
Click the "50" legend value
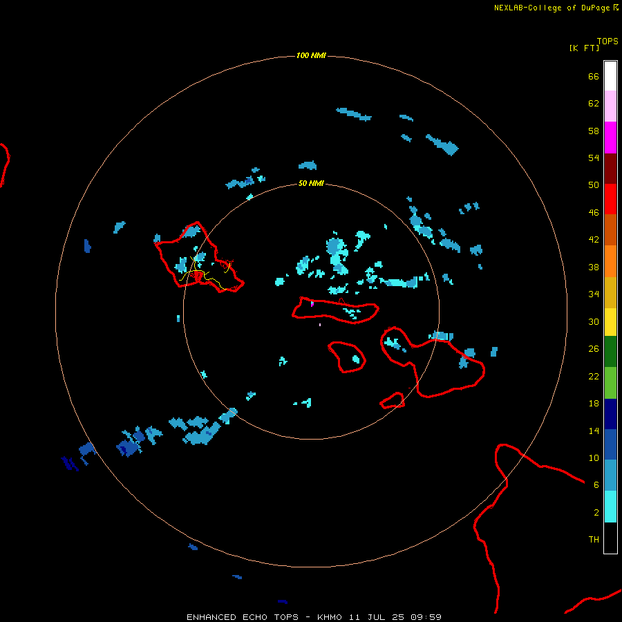pyautogui.click(x=594, y=185)
